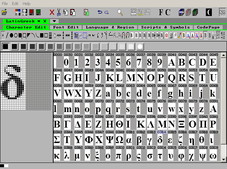The width and height of the screenshot is (227, 169).
Task: Click the large C toolbar icon
Action: click(x=168, y=12)
